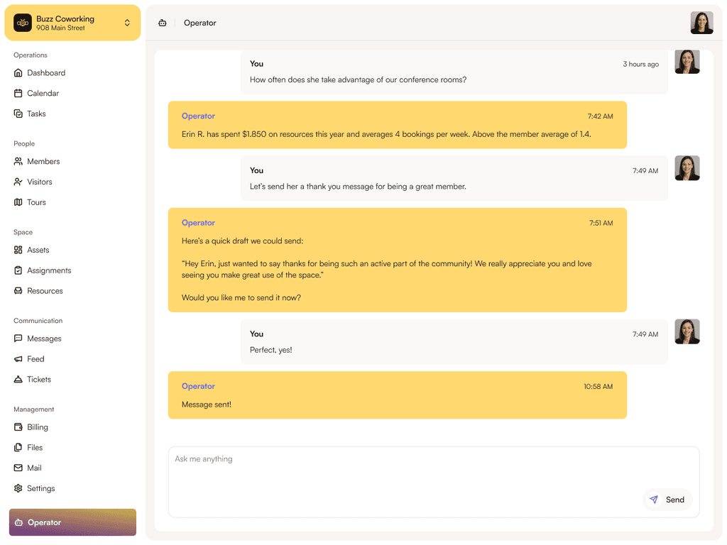Open the Billing section
The image size is (727, 545).
37,427
